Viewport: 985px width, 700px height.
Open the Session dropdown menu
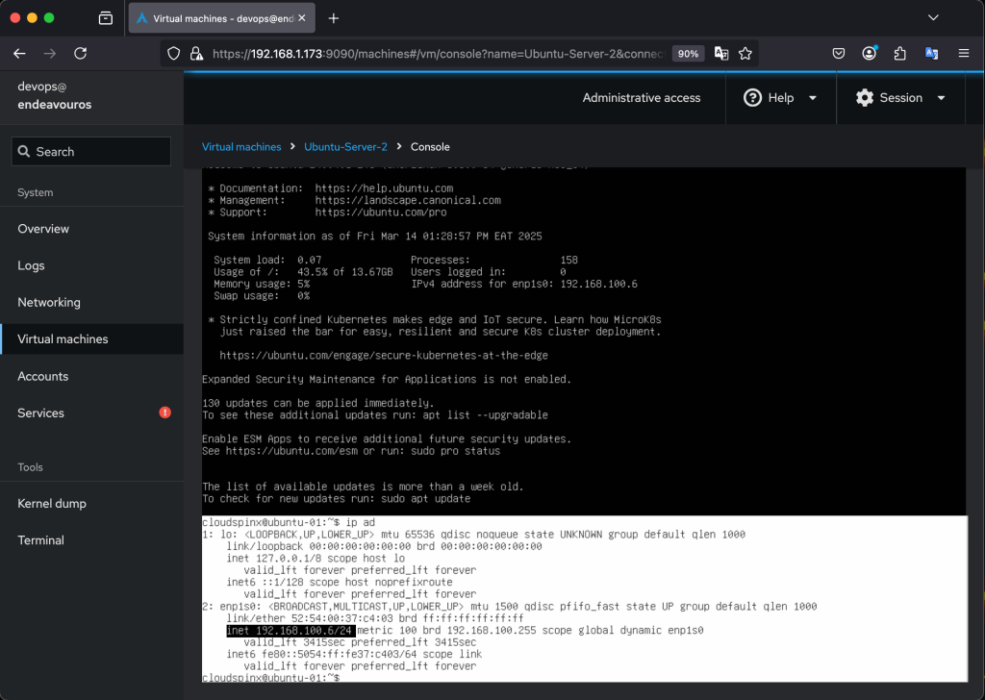[900, 98]
